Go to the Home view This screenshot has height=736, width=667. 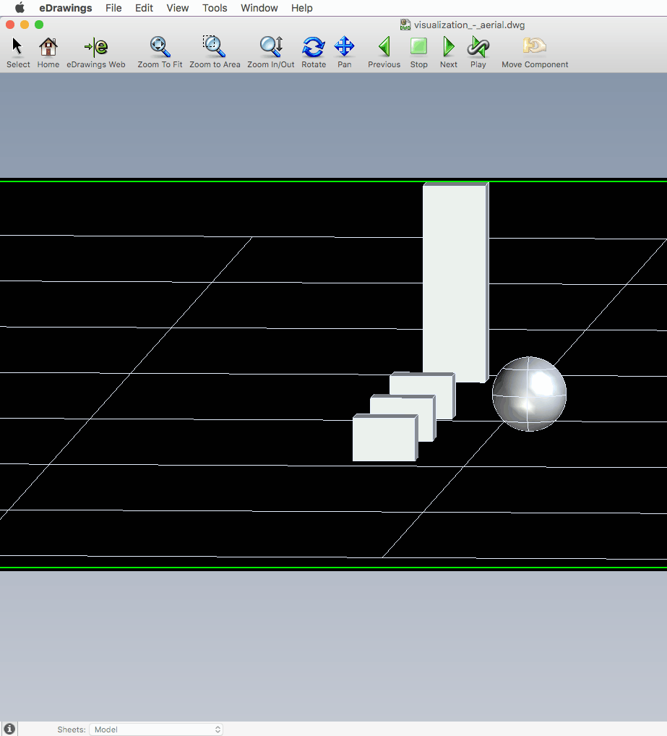[48, 53]
